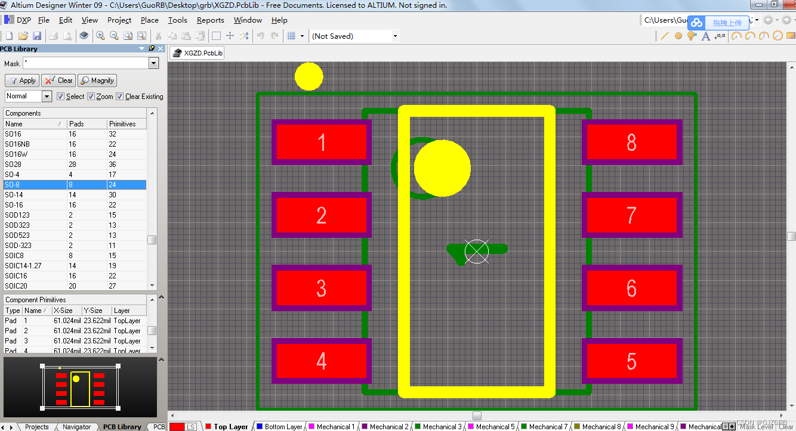
Task: Select the Place String text tool
Action: click(x=706, y=36)
